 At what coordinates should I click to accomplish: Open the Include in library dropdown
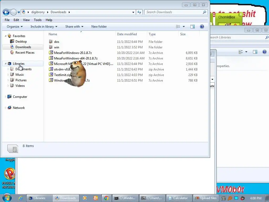point(44,27)
